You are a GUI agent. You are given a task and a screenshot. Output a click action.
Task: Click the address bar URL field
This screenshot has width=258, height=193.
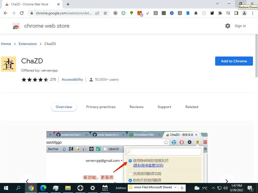point(64,13)
